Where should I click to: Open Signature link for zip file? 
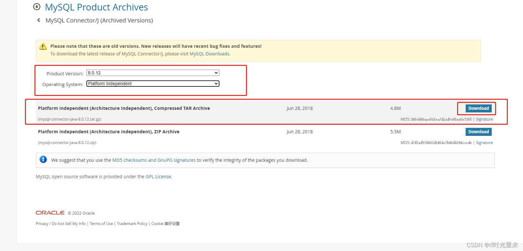pyautogui.click(x=484, y=143)
